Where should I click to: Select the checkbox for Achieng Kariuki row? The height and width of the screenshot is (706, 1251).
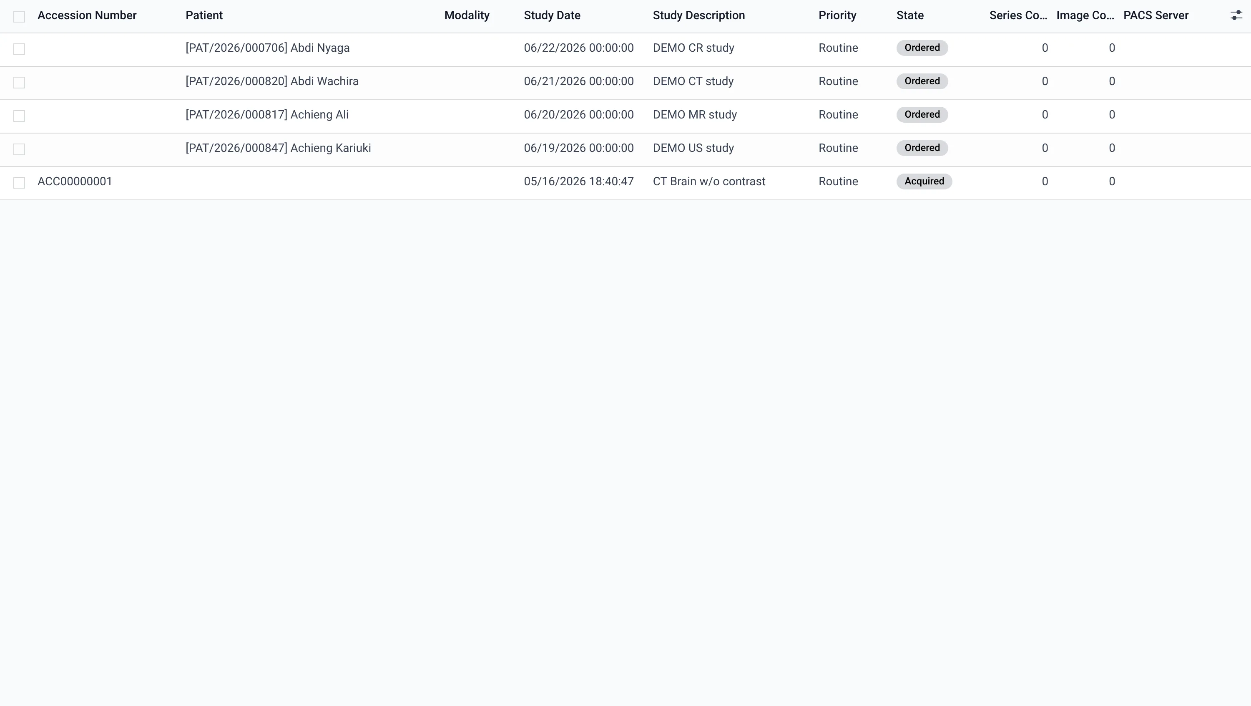coord(19,149)
